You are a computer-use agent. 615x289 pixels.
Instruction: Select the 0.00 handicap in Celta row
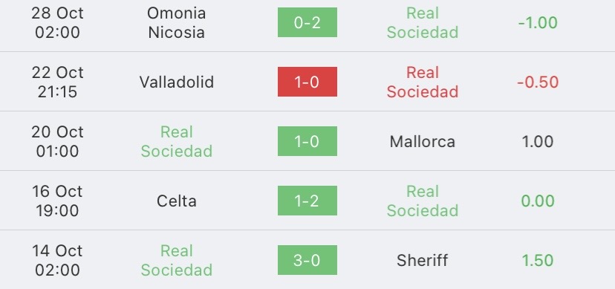click(538, 201)
